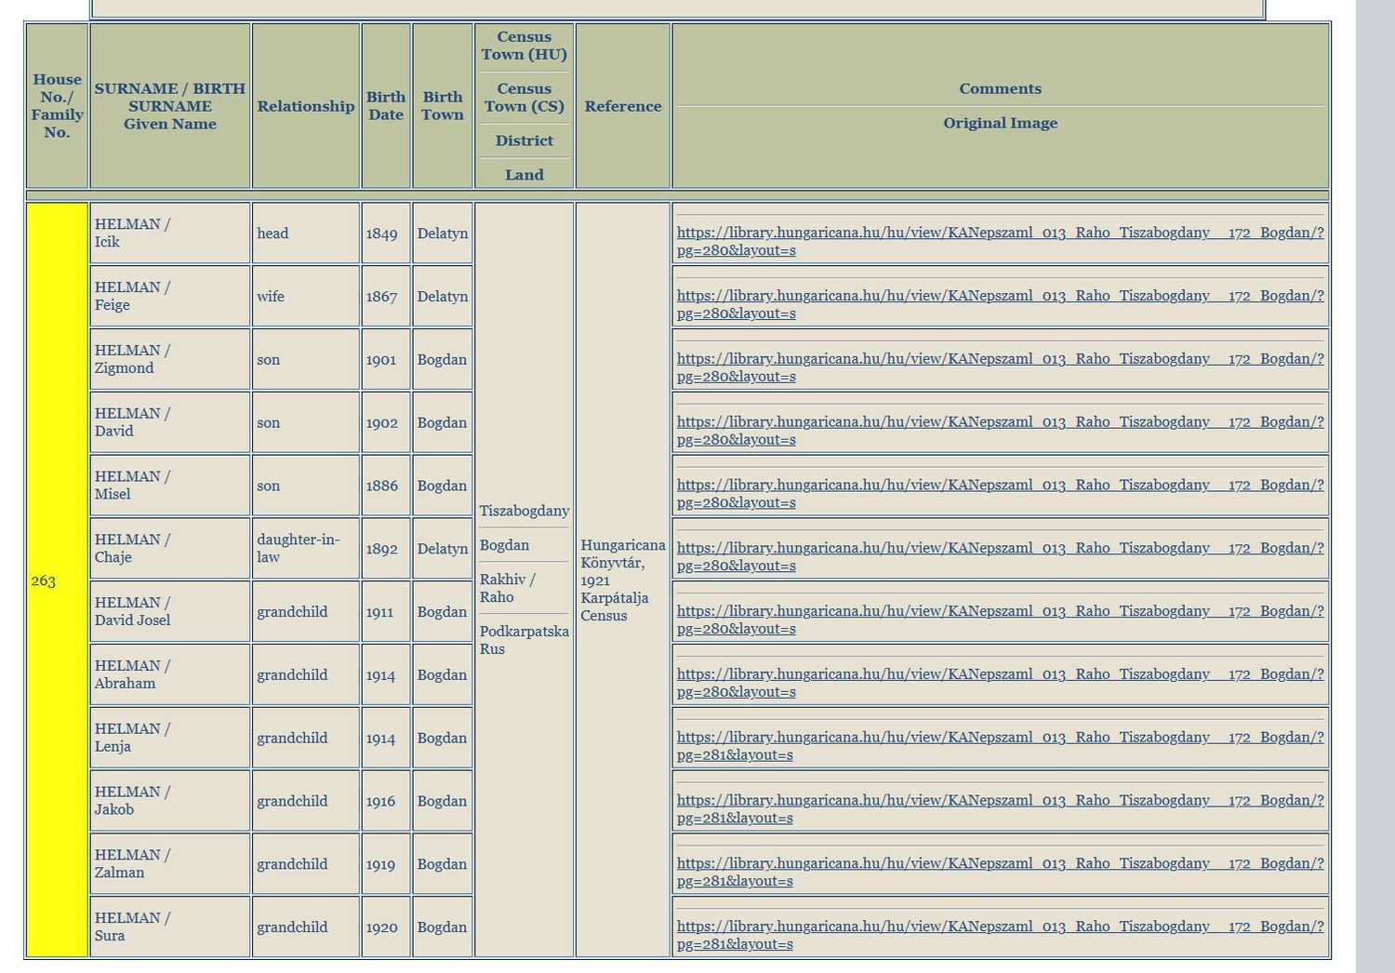Click the birth date 1920 cell
Screen dimensions: 1395x973
click(386, 927)
